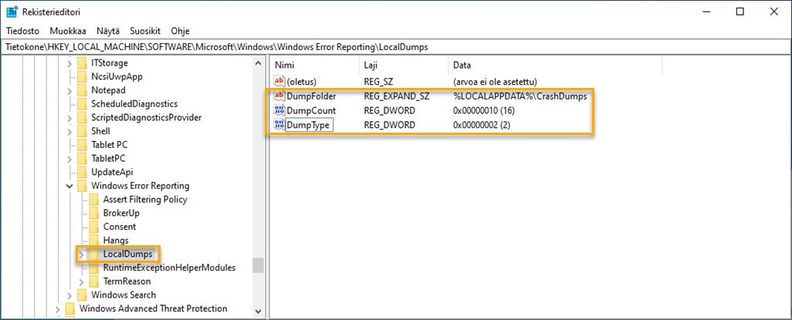Select the ScheduledDiagnostics folder icon
This screenshot has width=792, height=320.
pyautogui.click(x=82, y=104)
